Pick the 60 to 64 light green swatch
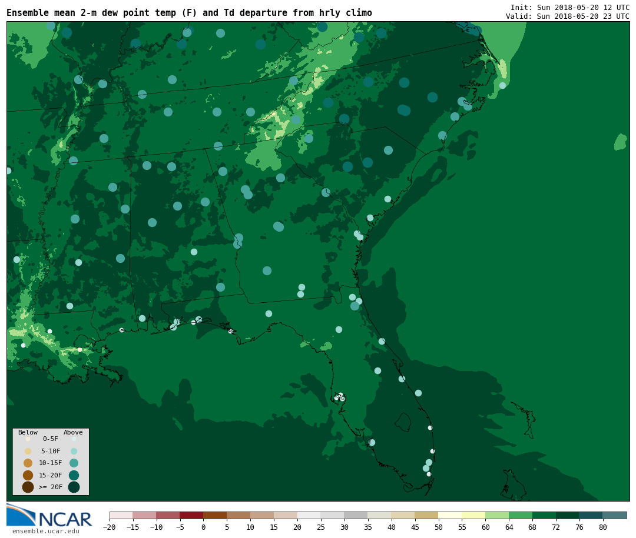The width and height of the screenshot is (636, 538). (498, 515)
